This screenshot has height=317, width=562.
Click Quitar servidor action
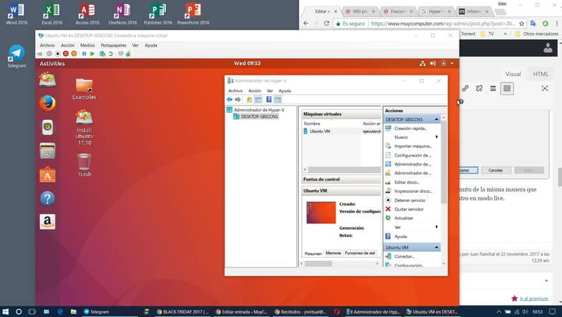(409, 209)
